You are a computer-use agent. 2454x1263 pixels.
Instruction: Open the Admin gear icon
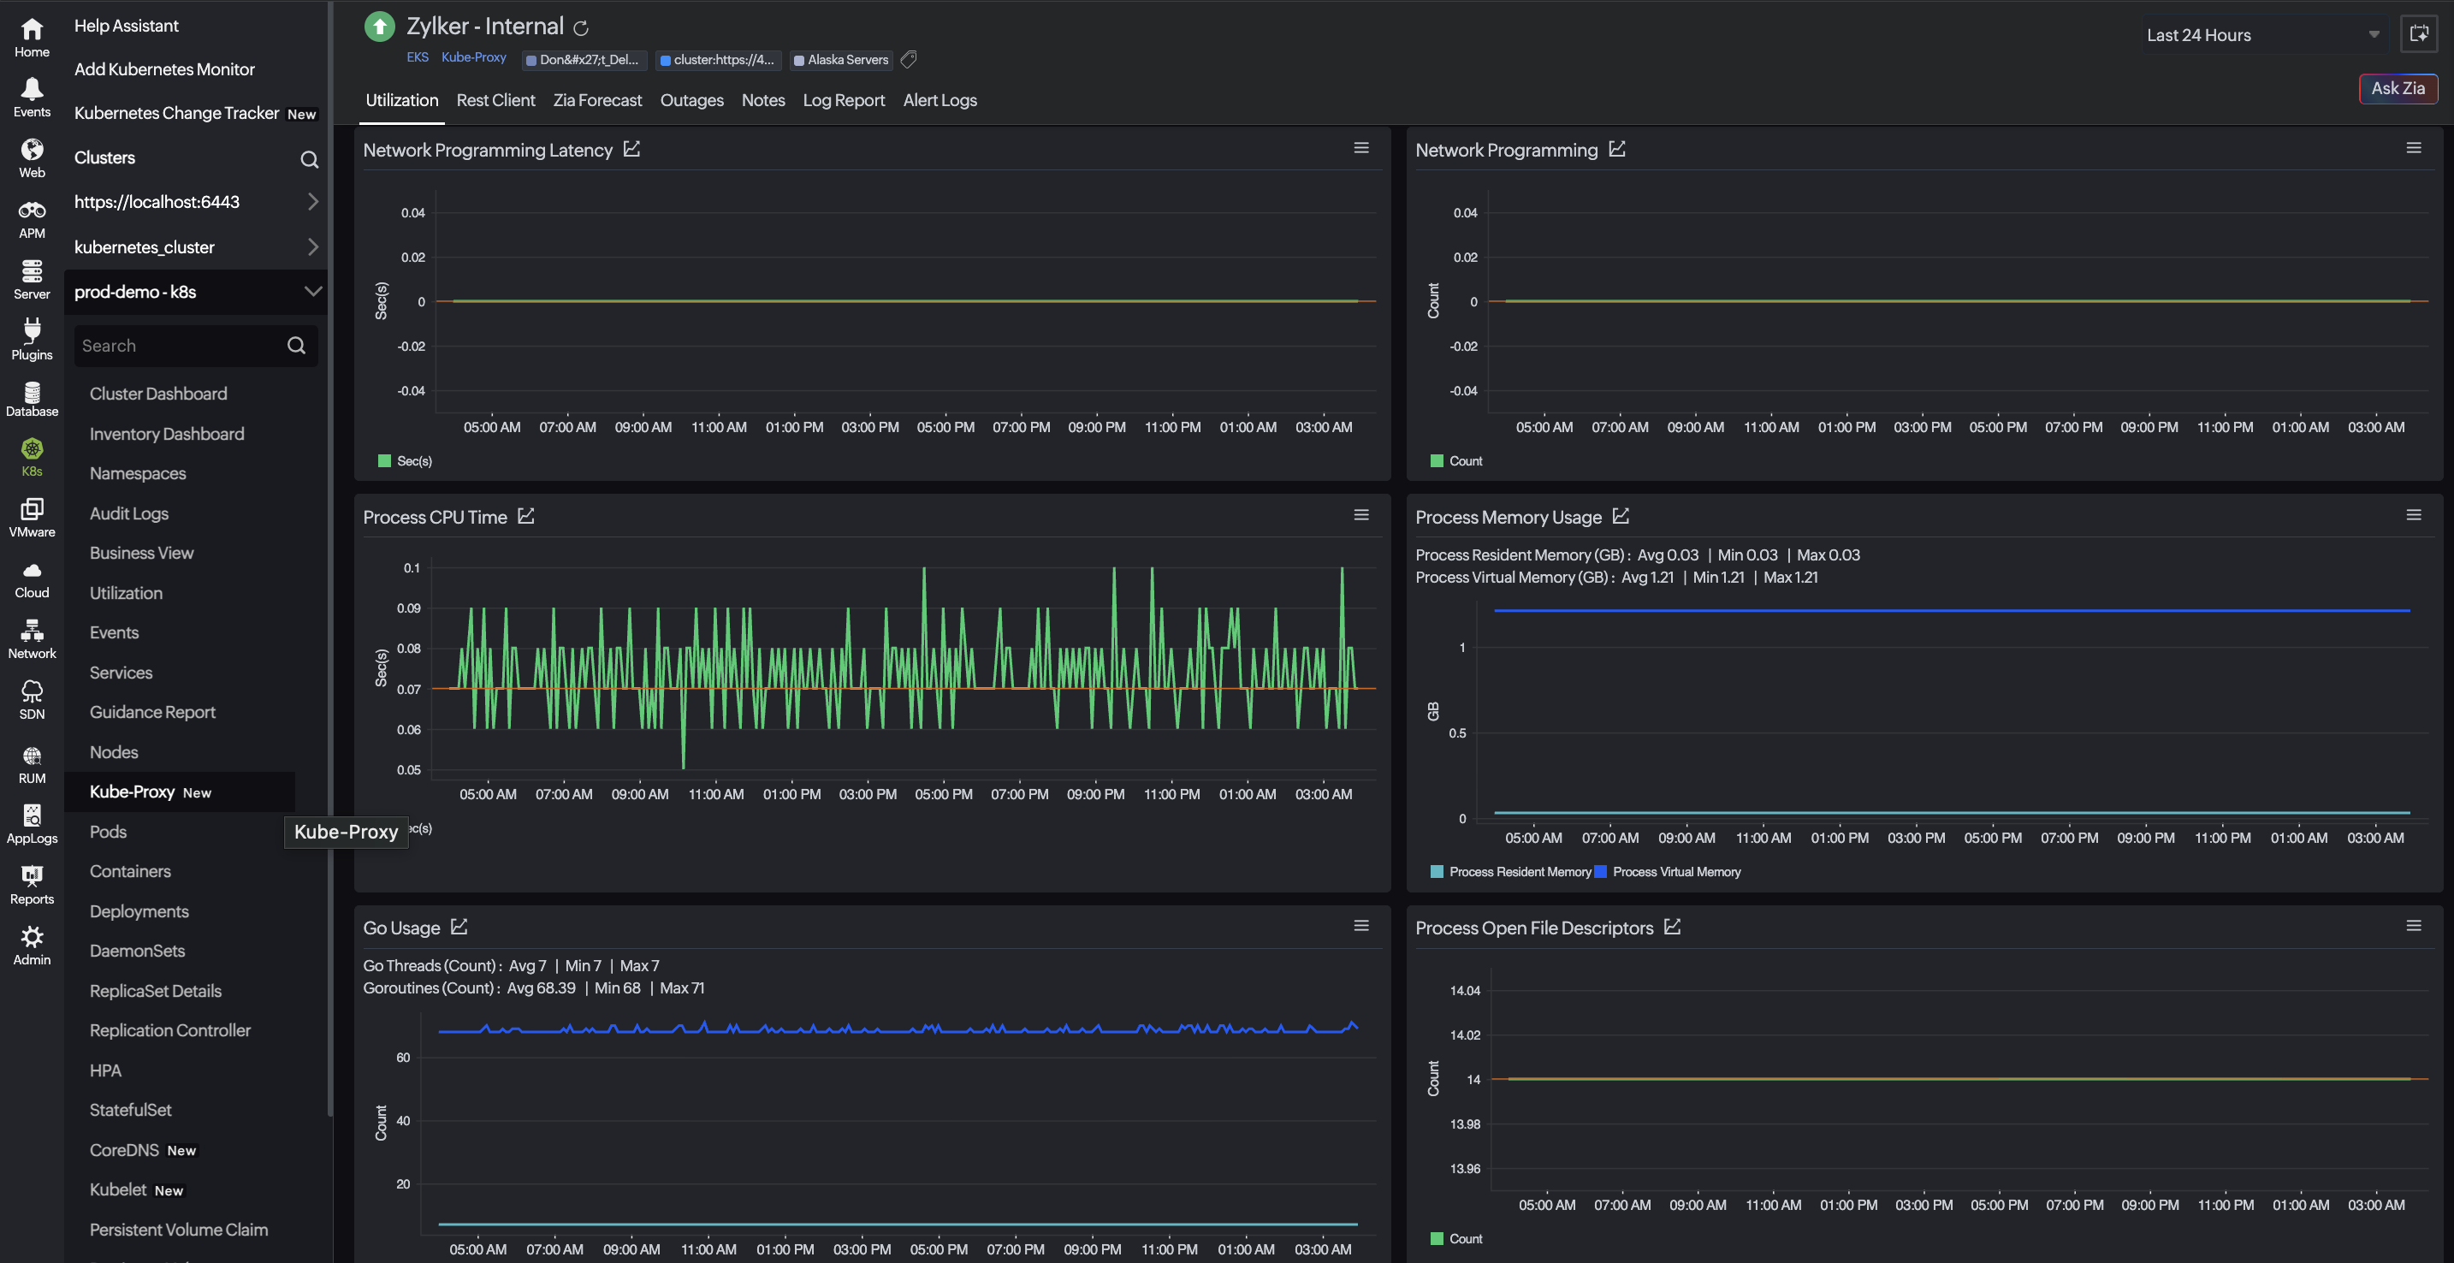click(x=32, y=936)
